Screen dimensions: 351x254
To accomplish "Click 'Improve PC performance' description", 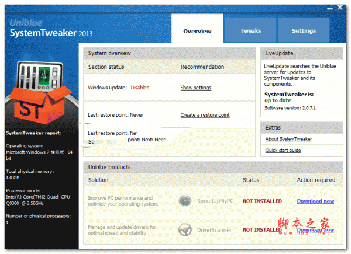I will coord(123,201).
